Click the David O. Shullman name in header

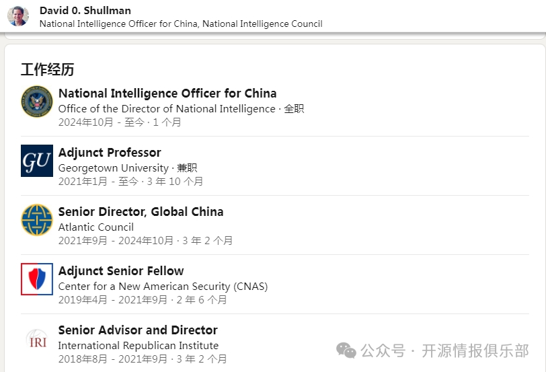point(85,10)
